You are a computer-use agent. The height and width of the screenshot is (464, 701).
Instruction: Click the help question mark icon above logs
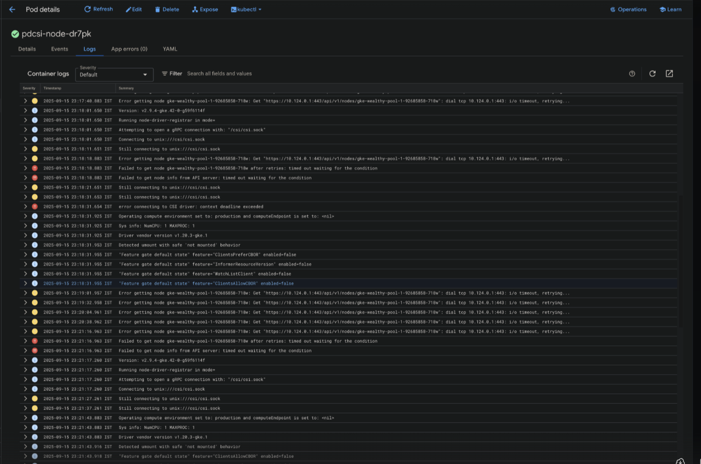coord(632,73)
